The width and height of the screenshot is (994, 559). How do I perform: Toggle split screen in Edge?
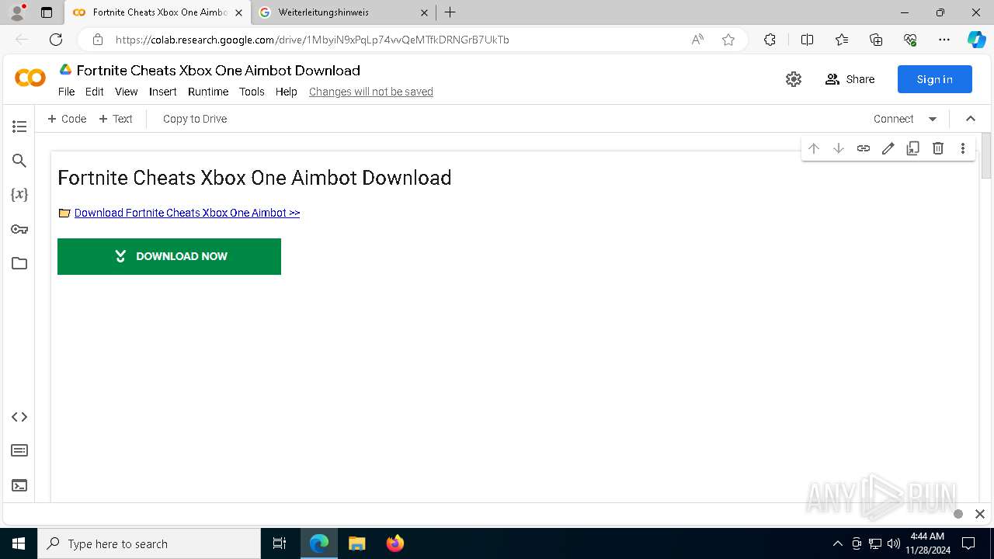[807, 40]
